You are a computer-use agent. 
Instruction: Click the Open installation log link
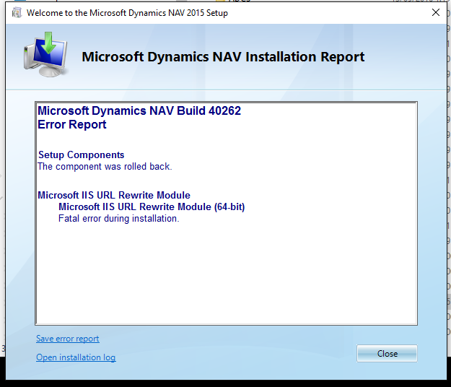tap(76, 357)
